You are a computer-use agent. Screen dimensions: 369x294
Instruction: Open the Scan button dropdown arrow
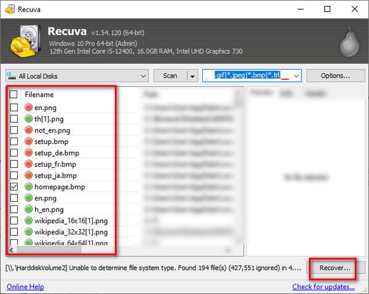pos(192,76)
